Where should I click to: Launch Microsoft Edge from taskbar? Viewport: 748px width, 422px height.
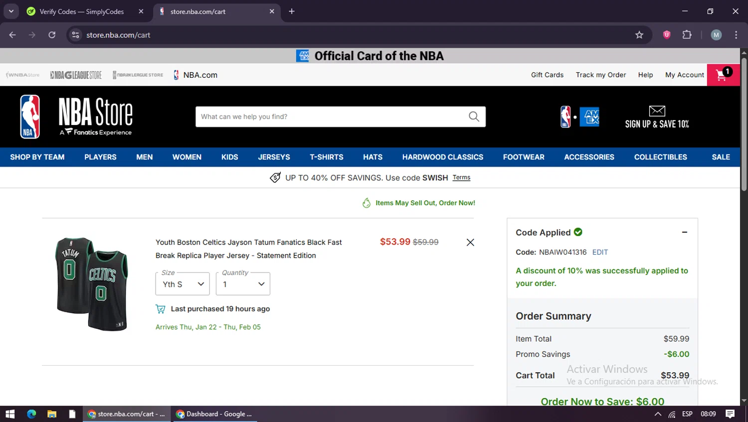pyautogui.click(x=31, y=414)
